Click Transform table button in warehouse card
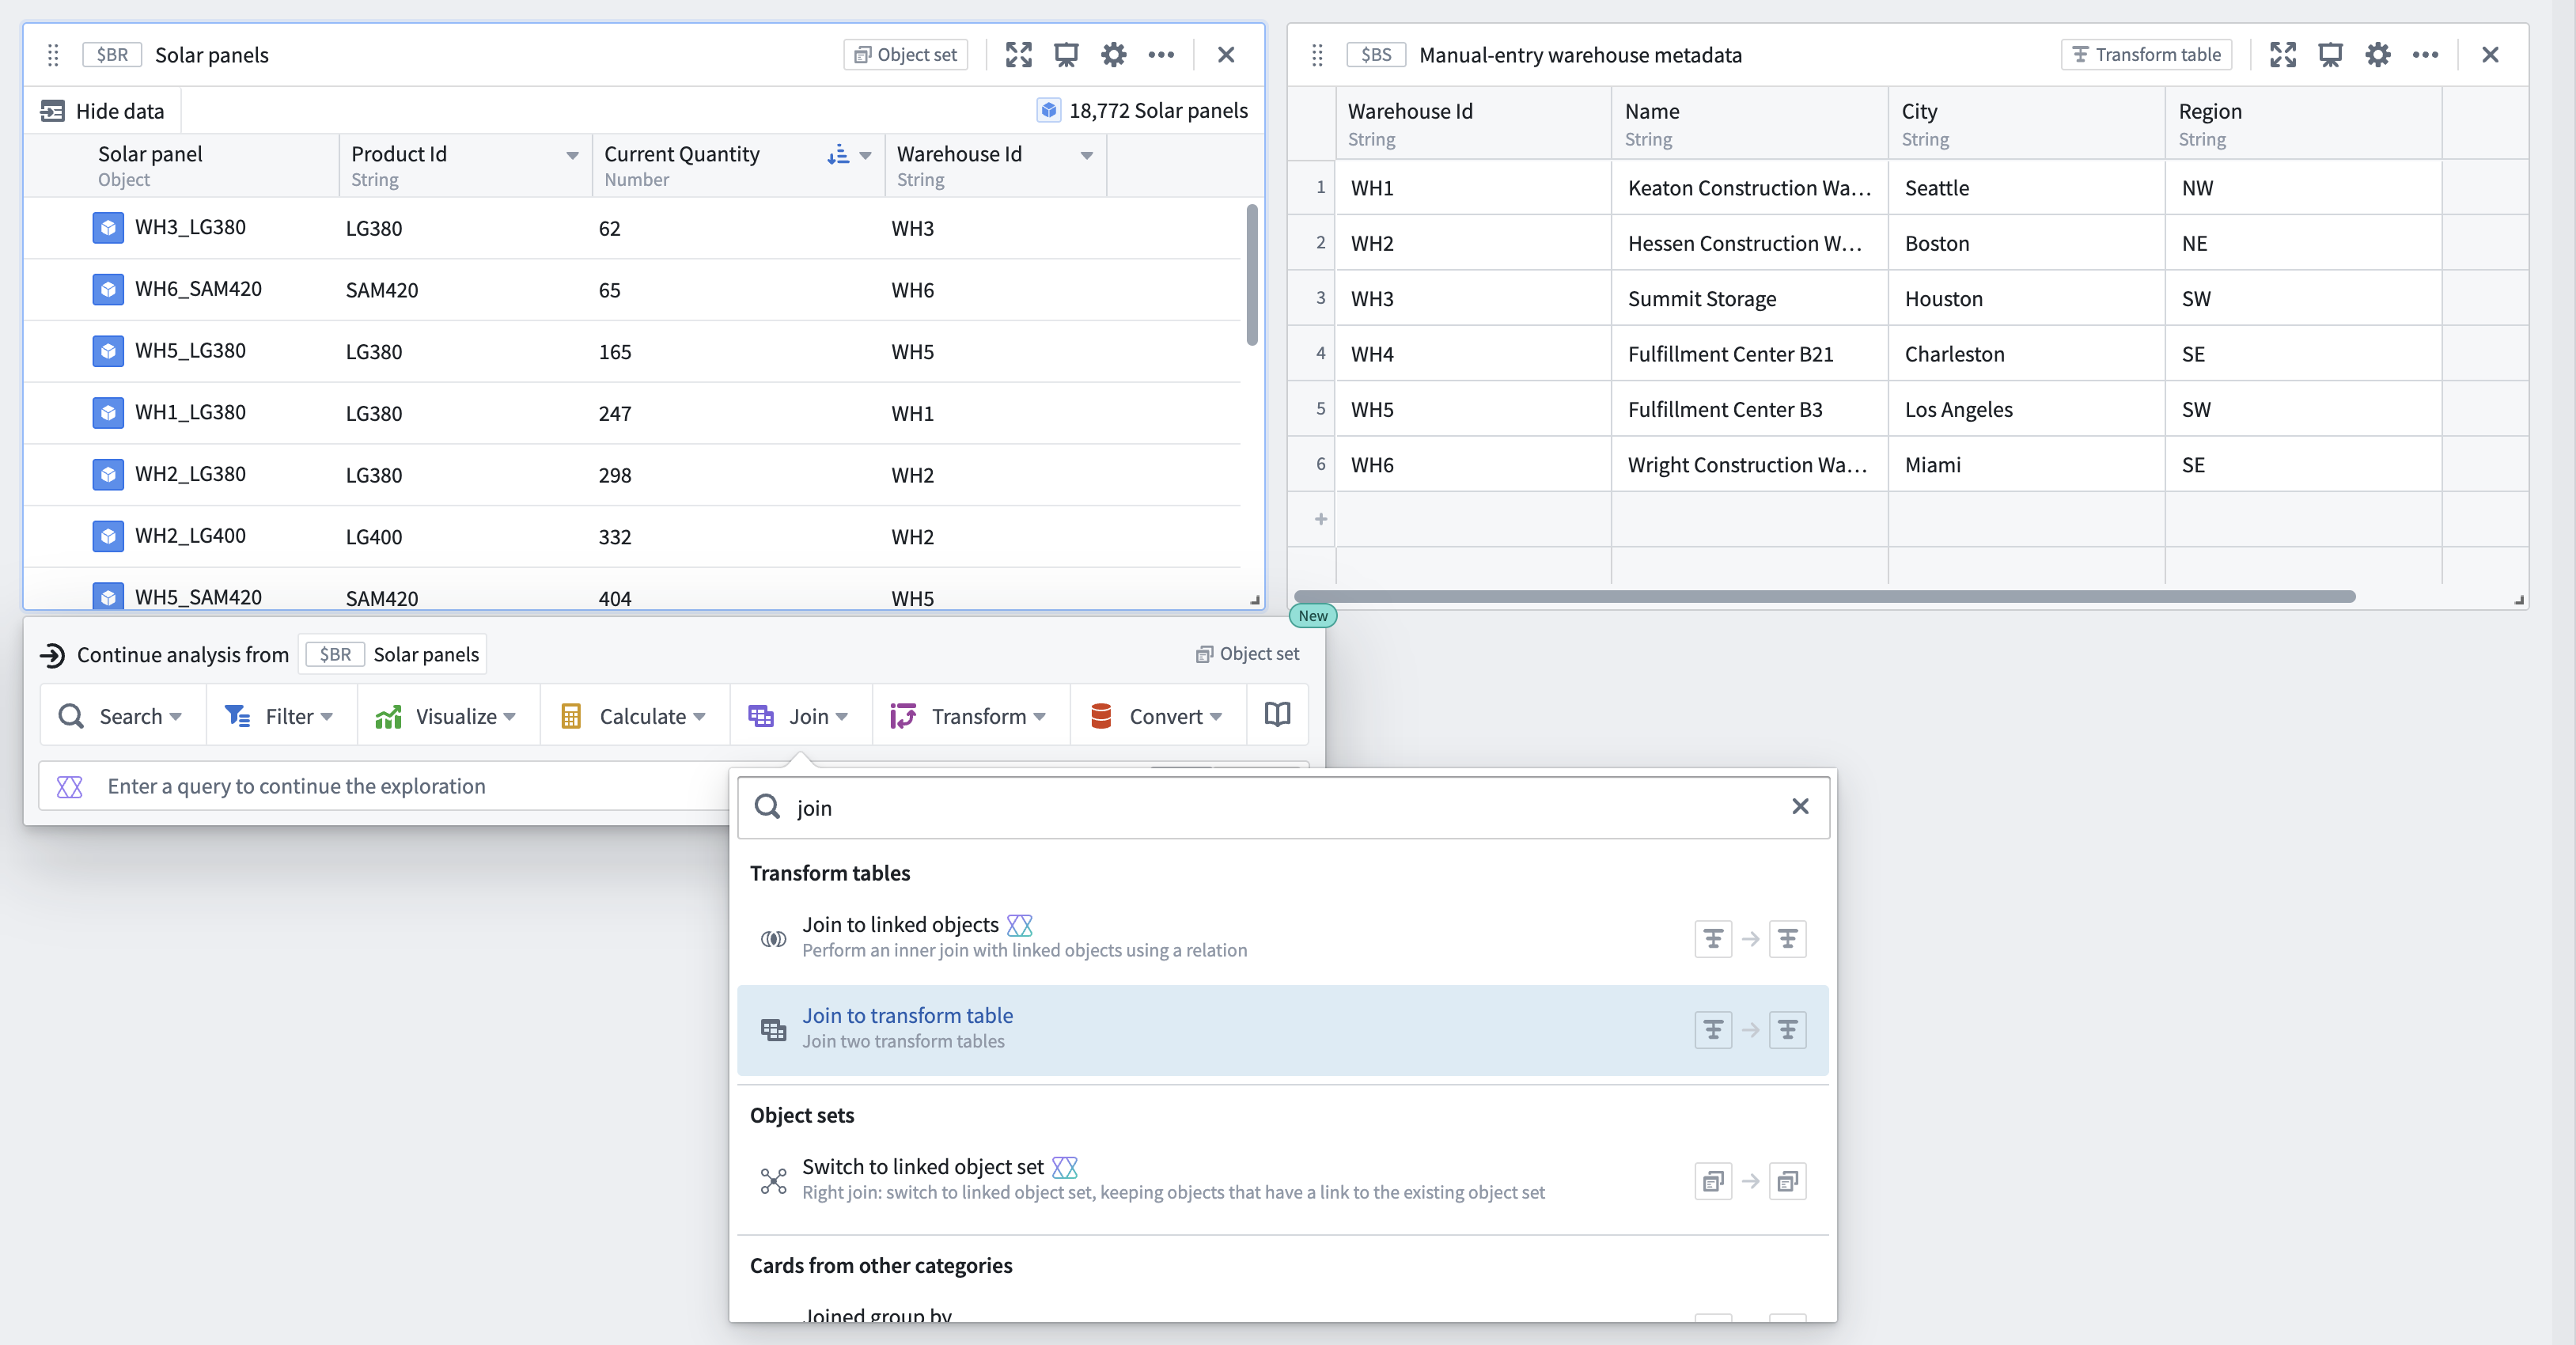The height and width of the screenshot is (1345, 2576). (x=2146, y=55)
